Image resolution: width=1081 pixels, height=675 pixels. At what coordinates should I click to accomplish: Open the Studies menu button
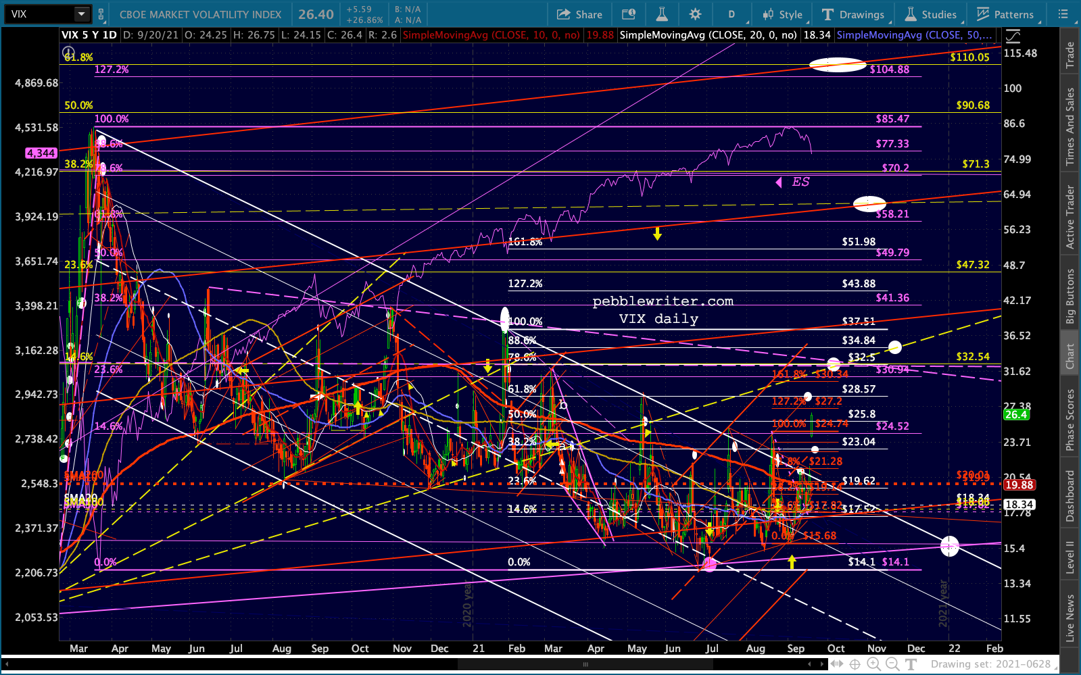point(931,14)
